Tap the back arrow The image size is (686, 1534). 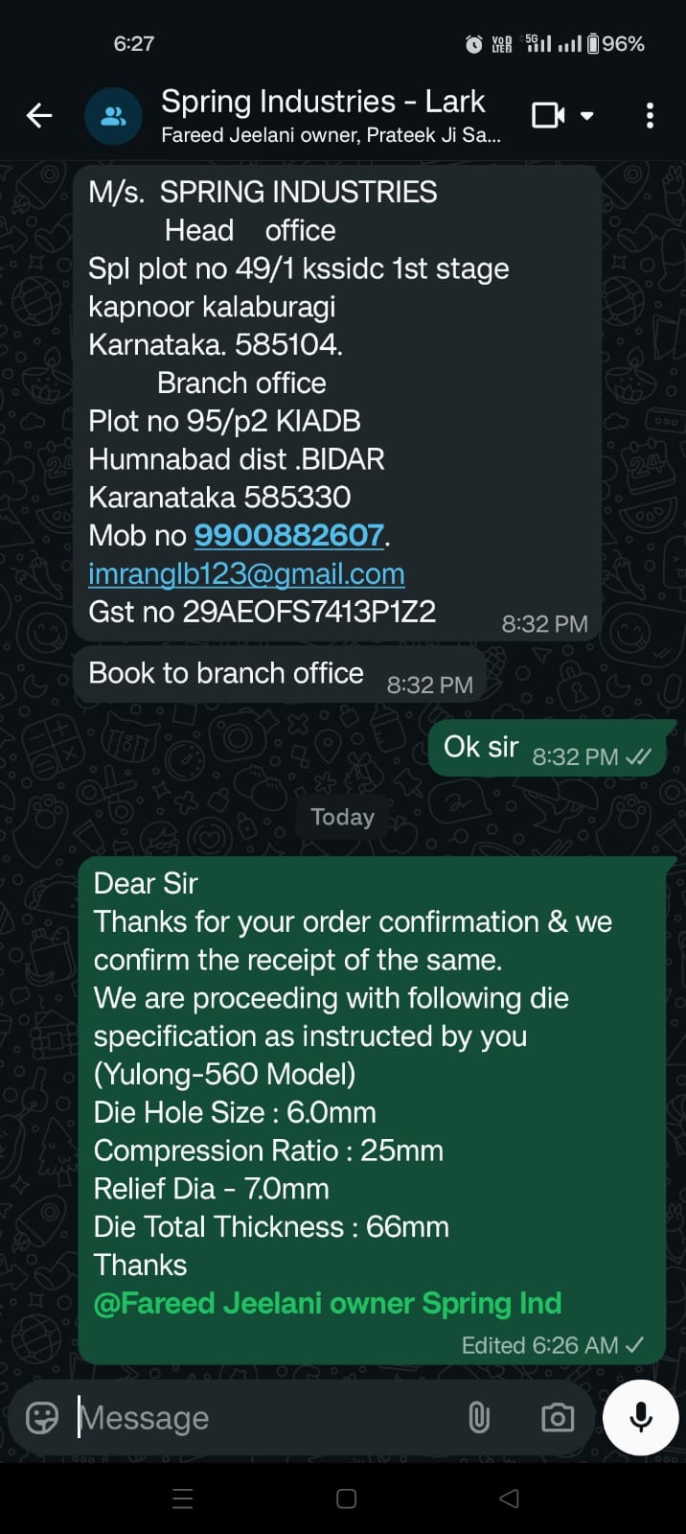point(39,116)
